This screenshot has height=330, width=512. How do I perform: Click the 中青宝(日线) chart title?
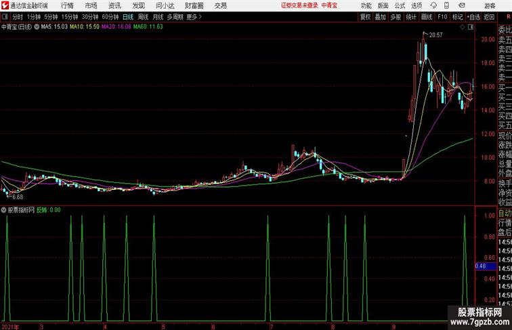[x=17, y=27]
